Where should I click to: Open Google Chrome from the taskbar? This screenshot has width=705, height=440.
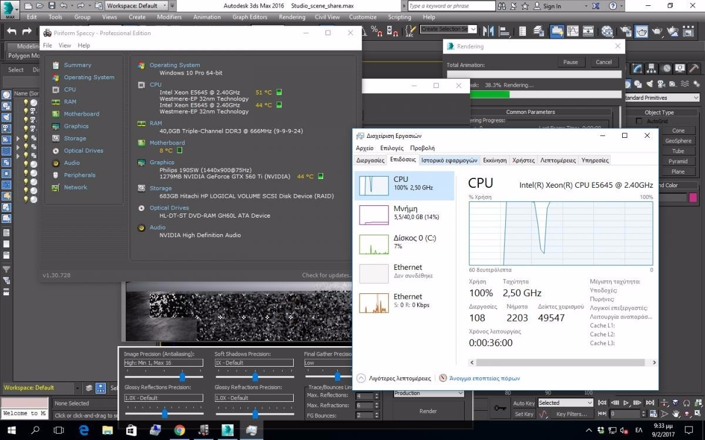coord(179,430)
